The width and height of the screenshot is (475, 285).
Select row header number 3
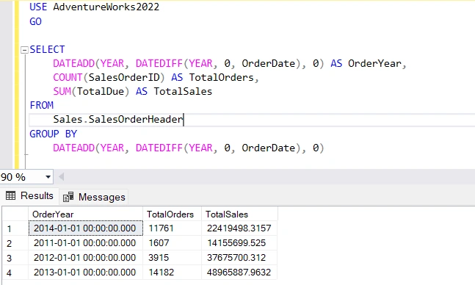click(15, 258)
